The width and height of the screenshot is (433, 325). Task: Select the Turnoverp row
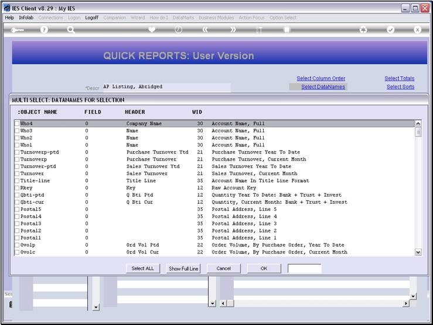tap(214, 159)
